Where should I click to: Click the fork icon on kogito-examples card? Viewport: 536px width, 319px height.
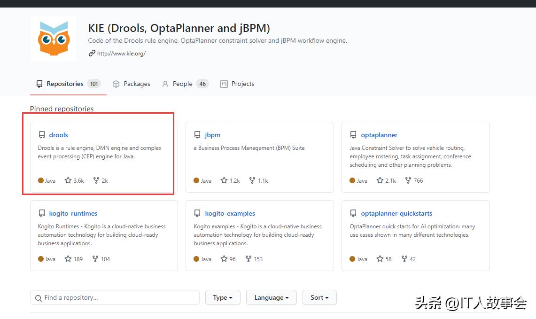[249, 259]
